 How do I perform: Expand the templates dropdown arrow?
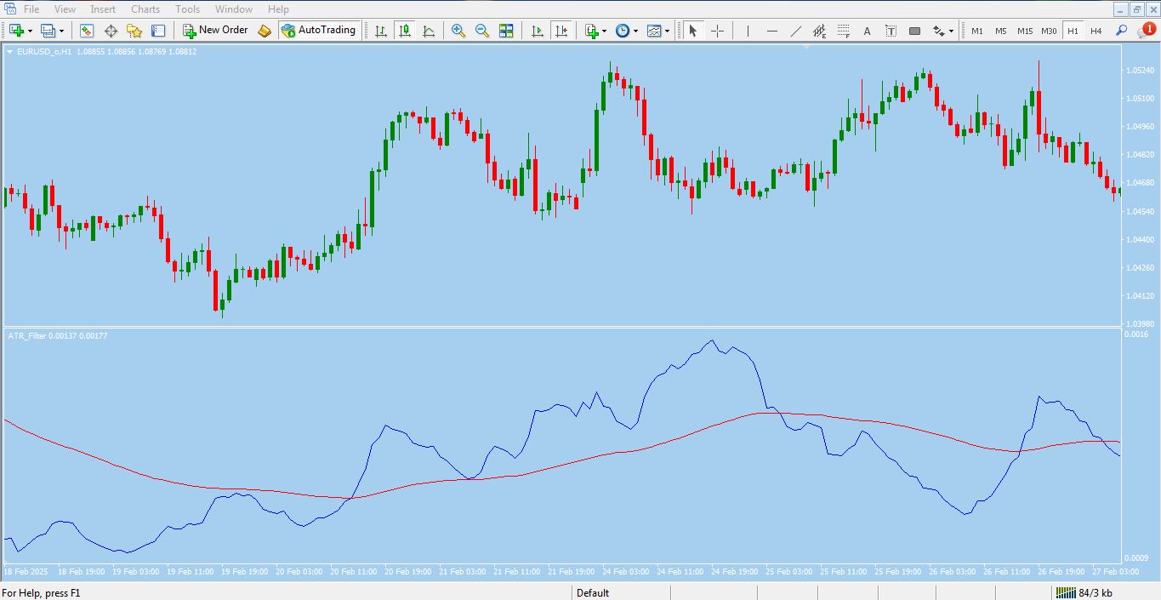pos(667,31)
